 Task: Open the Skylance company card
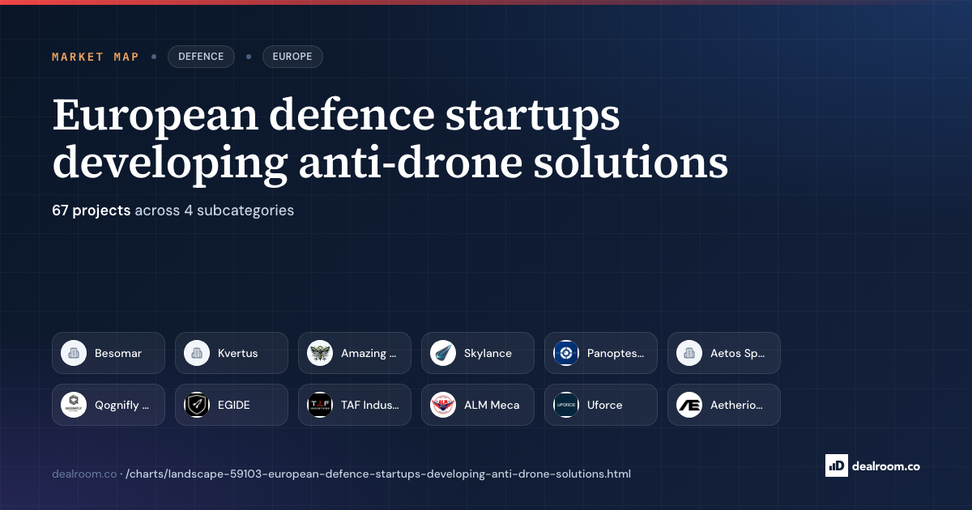click(478, 353)
